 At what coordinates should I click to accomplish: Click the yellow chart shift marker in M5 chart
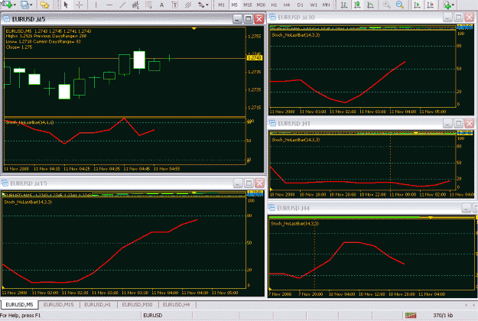[x=194, y=28]
